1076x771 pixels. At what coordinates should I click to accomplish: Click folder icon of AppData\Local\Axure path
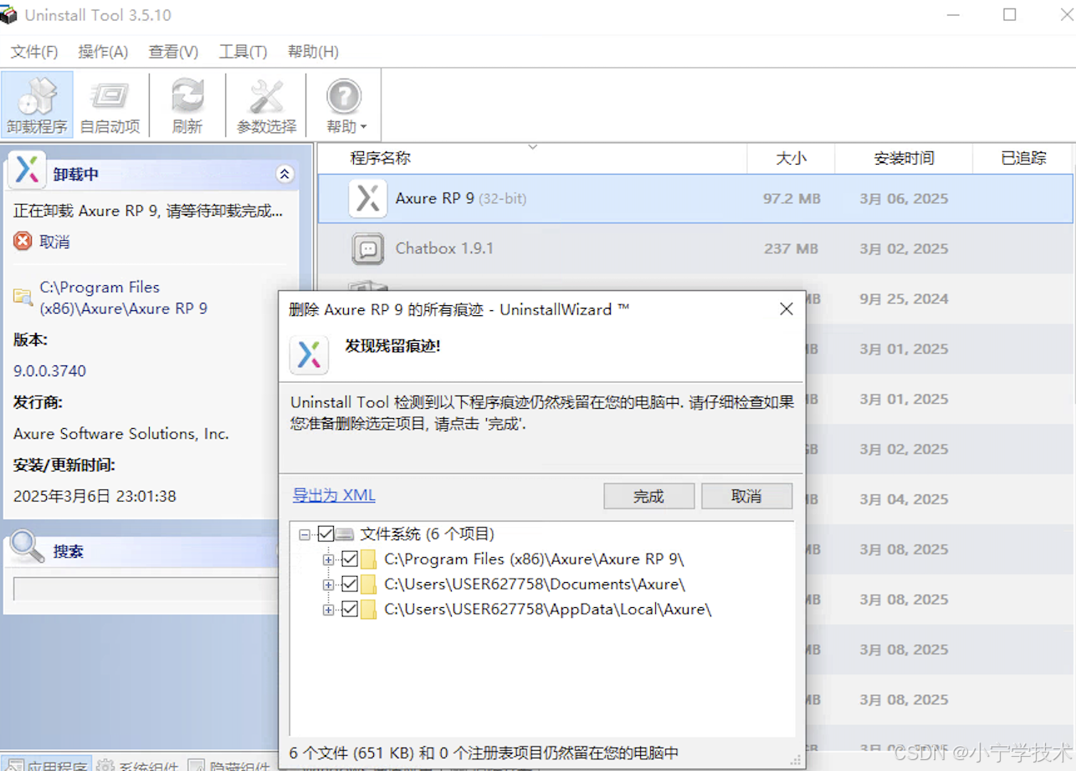[x=369, y=609]
